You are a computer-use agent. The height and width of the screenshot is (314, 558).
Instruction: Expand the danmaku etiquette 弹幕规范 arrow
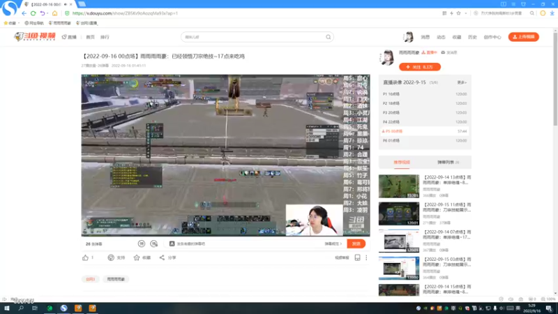tap(341, 244)
